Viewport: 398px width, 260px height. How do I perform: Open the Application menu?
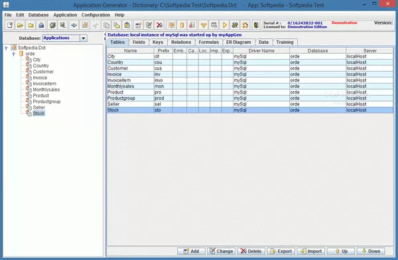65,15
